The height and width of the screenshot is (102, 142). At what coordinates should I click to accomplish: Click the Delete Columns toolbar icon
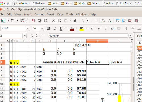pyautogui.click(x=136, y=20)
